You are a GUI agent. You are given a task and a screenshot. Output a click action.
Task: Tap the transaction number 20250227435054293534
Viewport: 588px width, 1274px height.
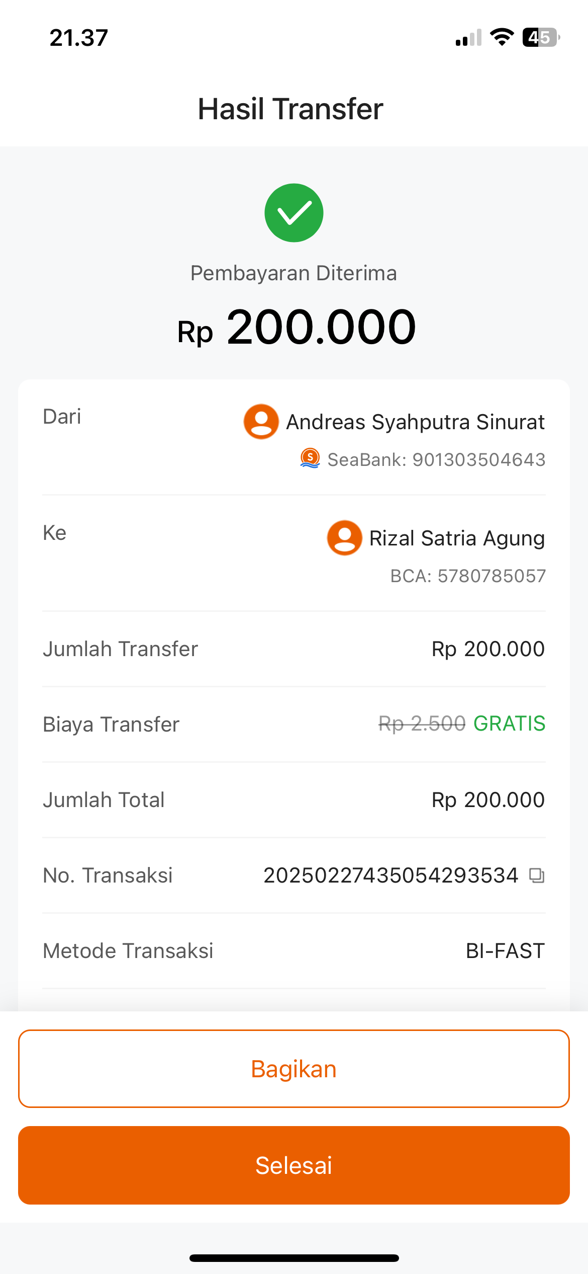[x=390, y=875]
